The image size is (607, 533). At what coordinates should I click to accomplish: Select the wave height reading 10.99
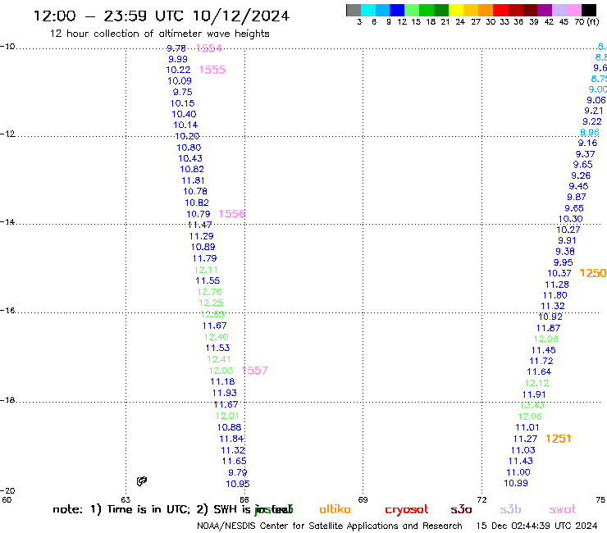516,483
